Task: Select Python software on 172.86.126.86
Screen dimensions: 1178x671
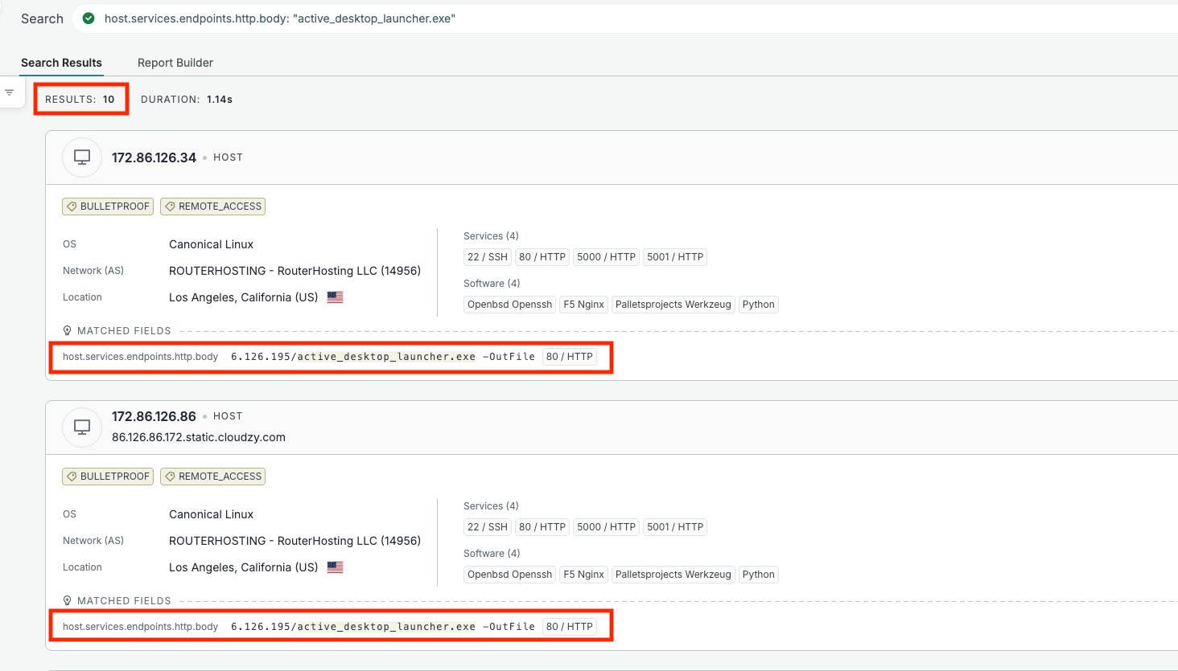Action: pyautogui.click(x=759, y=575)
